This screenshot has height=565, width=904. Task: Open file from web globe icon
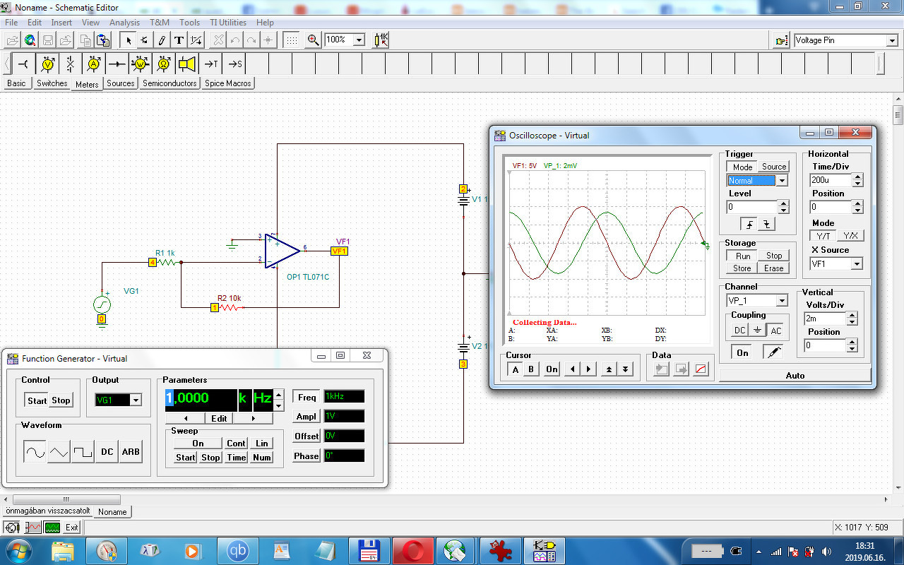pyautogui.click(x=30, y=40)
